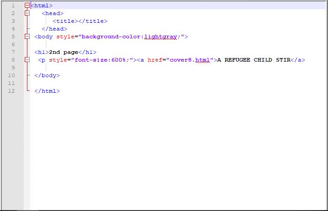
Task: Click the body style attribute name
Action: (65, 37)
